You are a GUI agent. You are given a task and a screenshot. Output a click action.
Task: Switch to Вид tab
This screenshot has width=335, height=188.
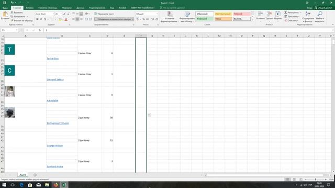[112, 8]
